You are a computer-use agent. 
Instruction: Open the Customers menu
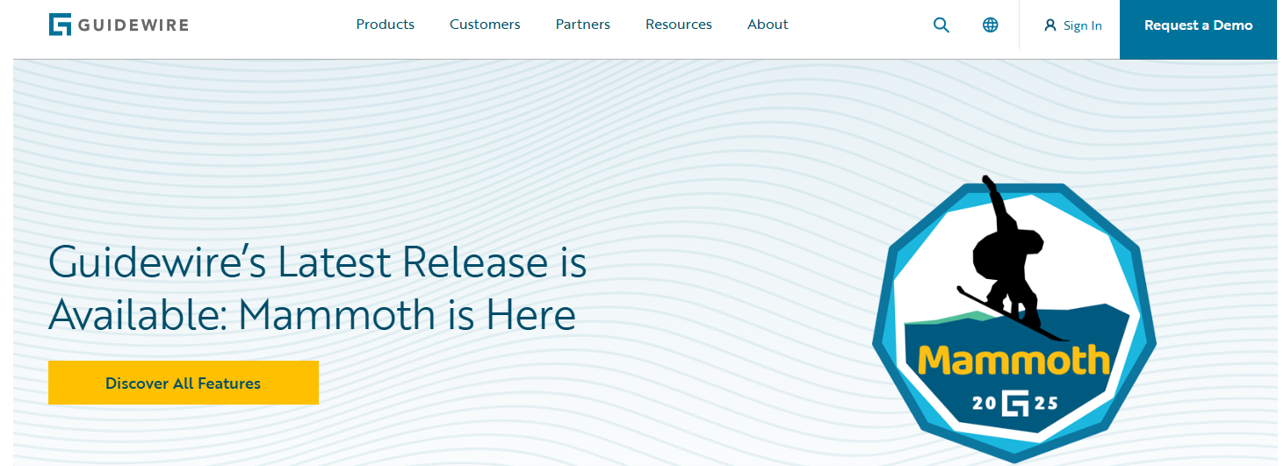485,25
